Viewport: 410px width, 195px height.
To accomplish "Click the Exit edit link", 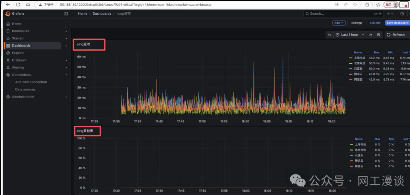I will (x=375, y=23).
